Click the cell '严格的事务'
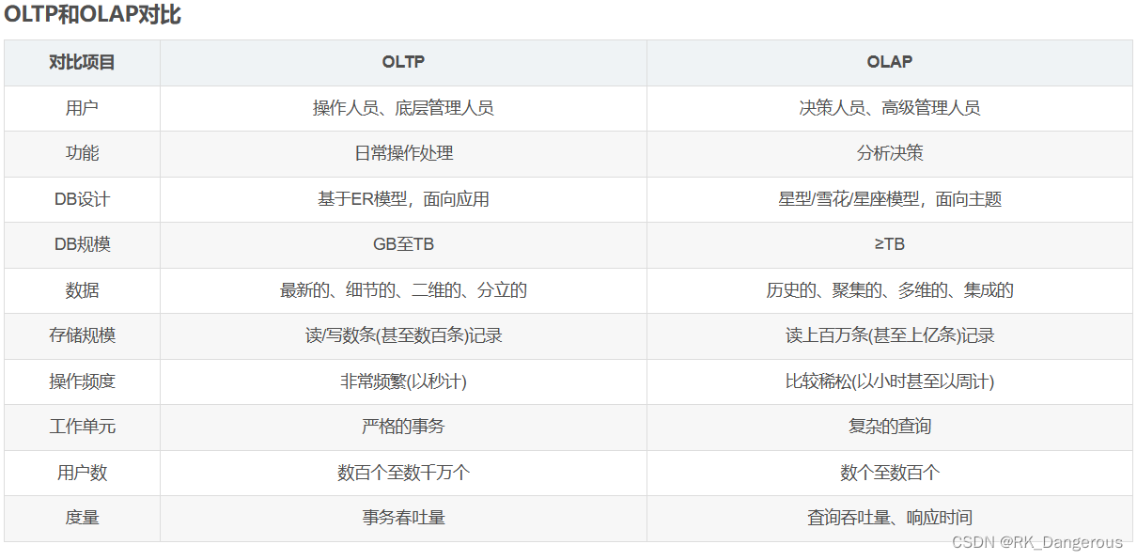 click(x=403, y=427)
